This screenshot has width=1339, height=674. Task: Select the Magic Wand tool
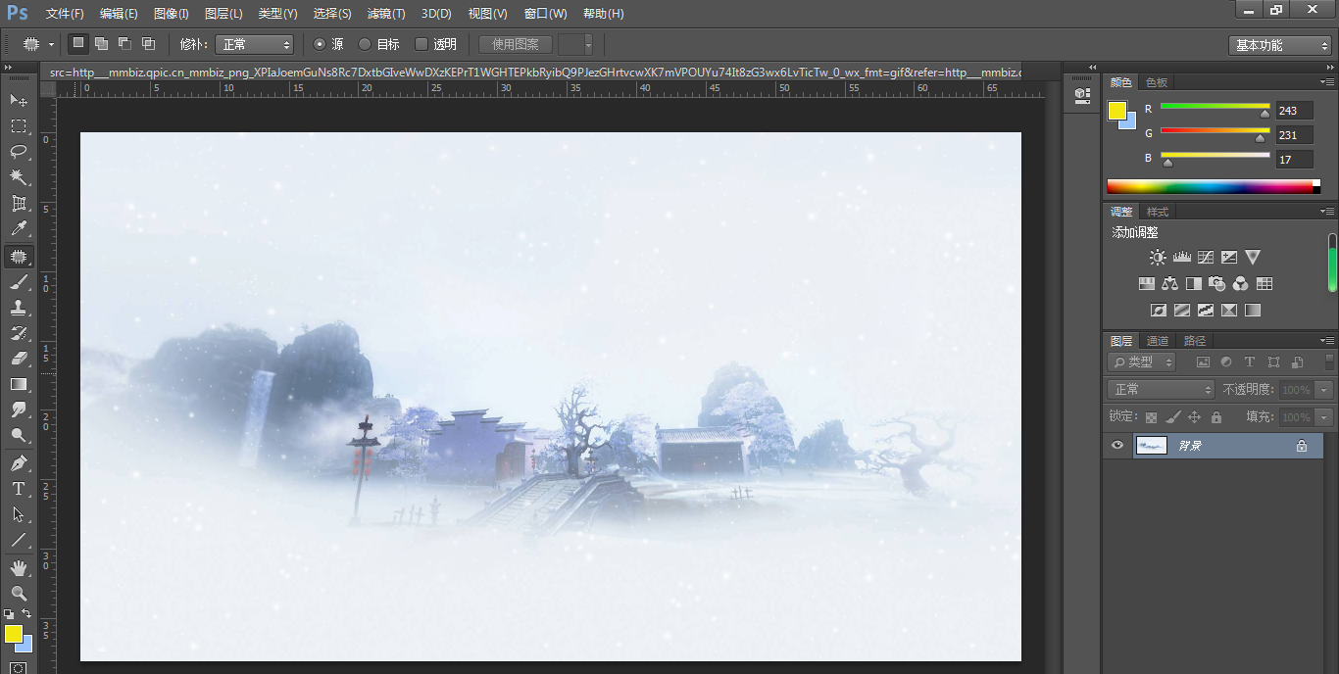[x=19, y=177]
